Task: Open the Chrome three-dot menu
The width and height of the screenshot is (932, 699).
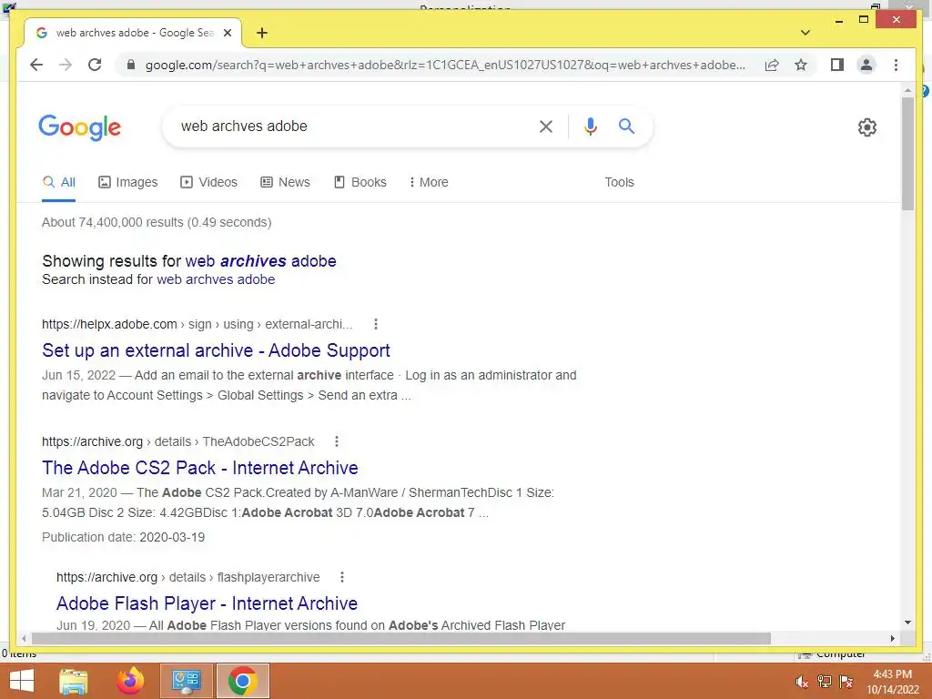Action: coord(896,65)
